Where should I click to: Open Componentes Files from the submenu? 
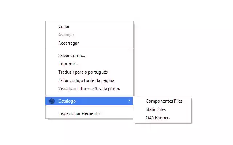164,101
